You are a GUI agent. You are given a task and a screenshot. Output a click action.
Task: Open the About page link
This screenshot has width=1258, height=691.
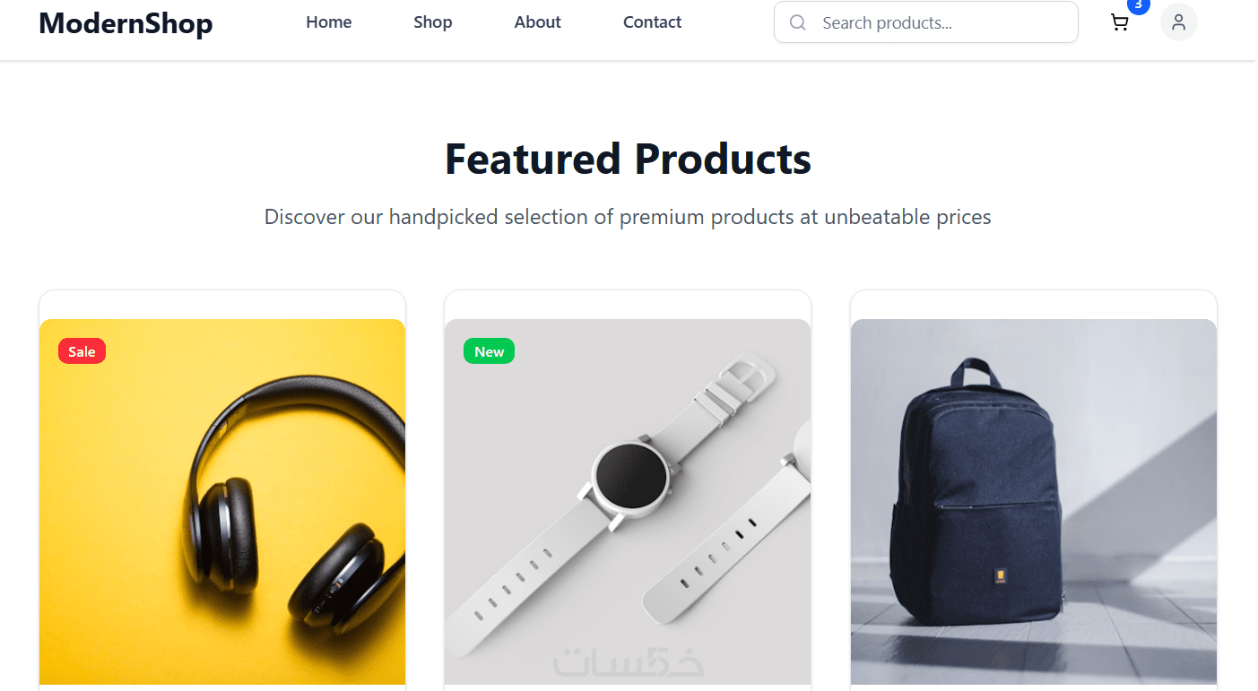click(538, 22)
